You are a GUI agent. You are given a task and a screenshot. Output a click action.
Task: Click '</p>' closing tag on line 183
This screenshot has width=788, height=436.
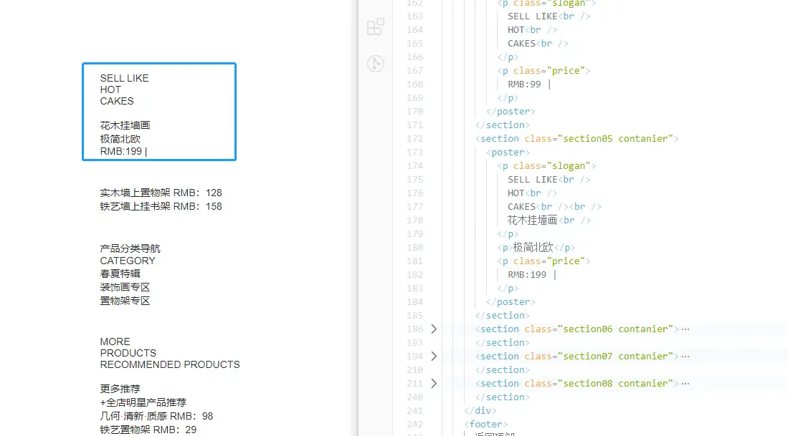[x=508, y=289]
